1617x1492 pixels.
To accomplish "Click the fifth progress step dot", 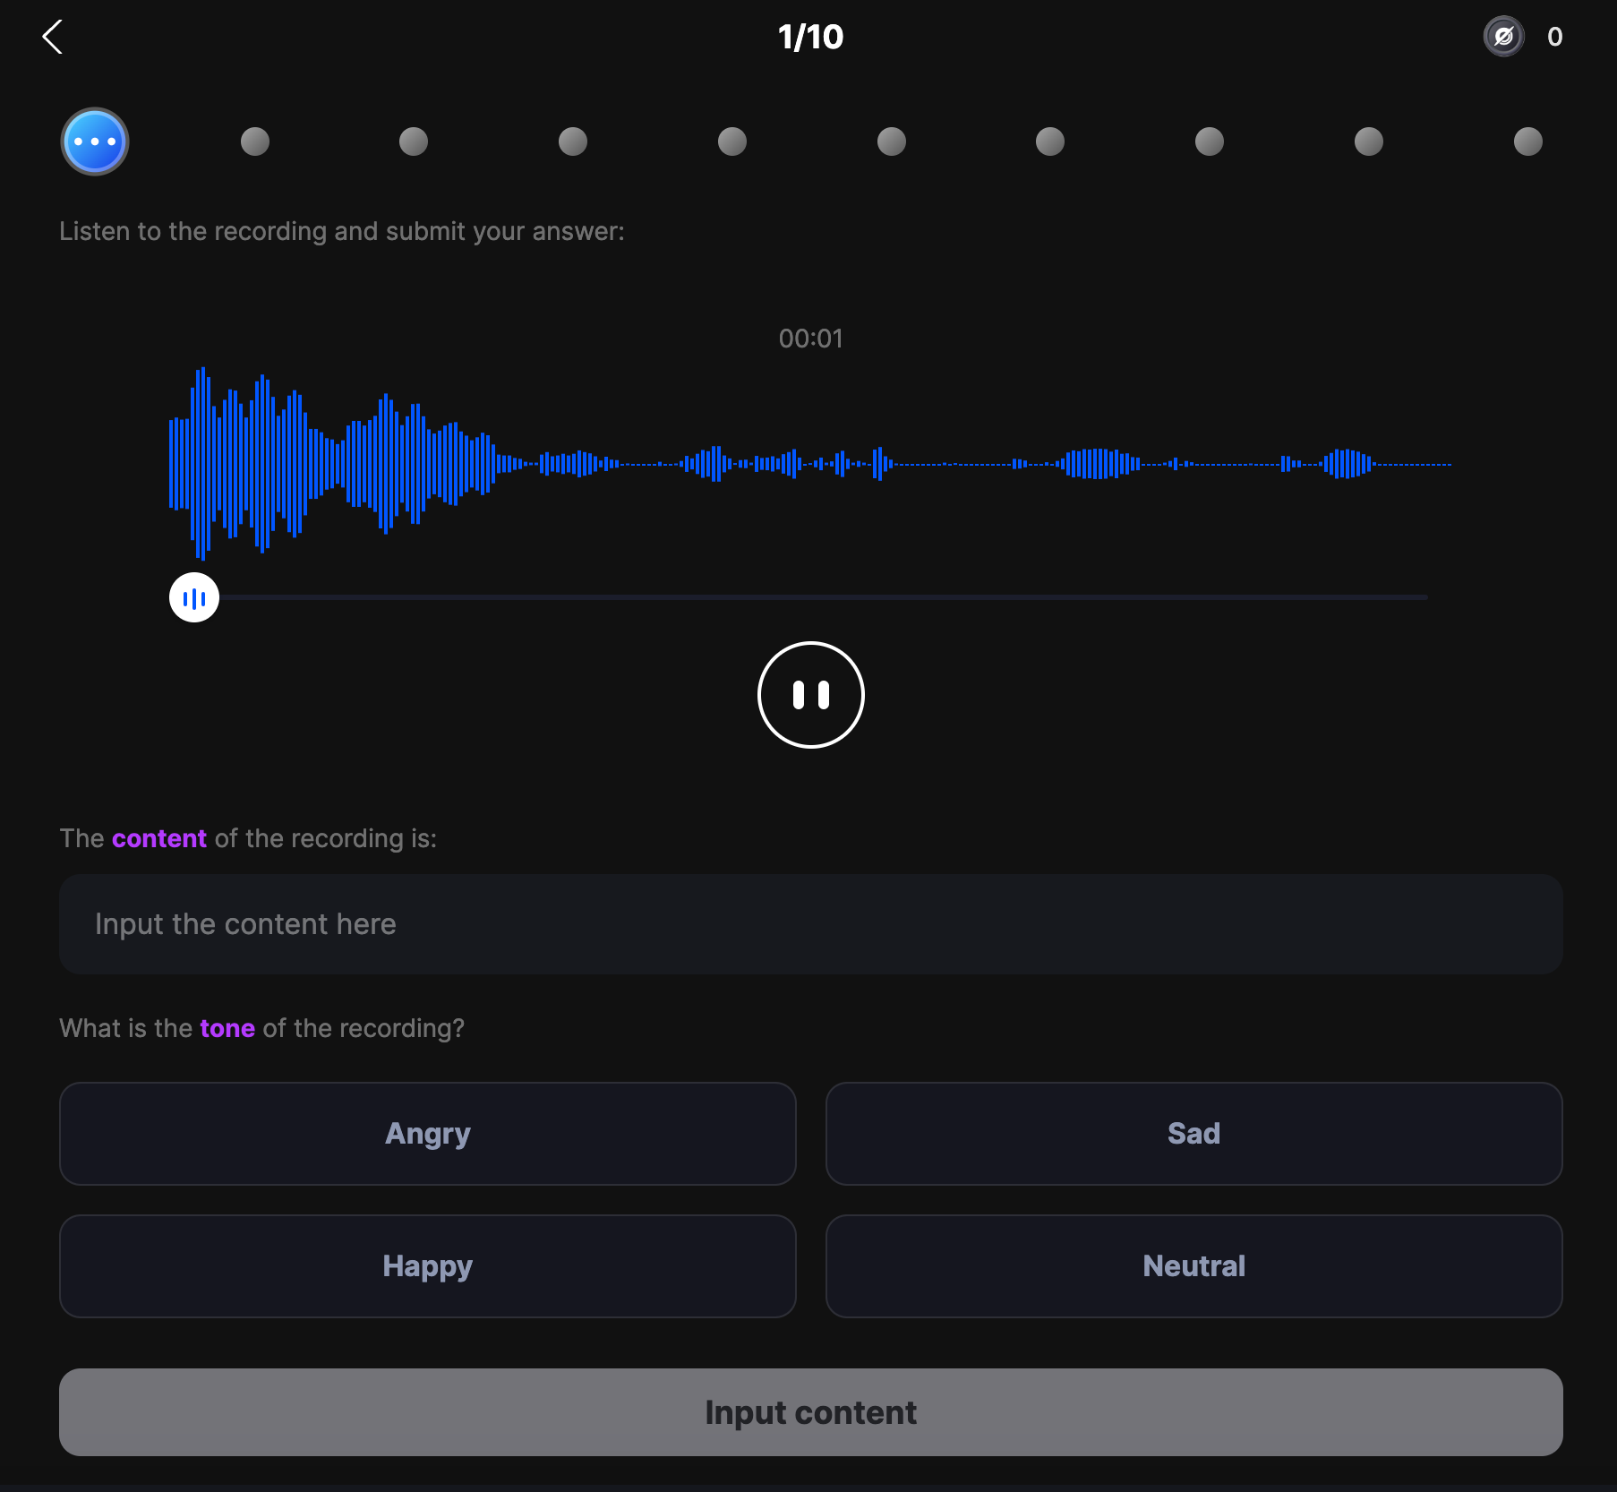I will [732, 141].
